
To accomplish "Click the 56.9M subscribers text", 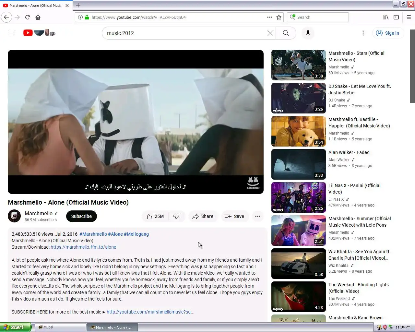I will click(41, 220).
